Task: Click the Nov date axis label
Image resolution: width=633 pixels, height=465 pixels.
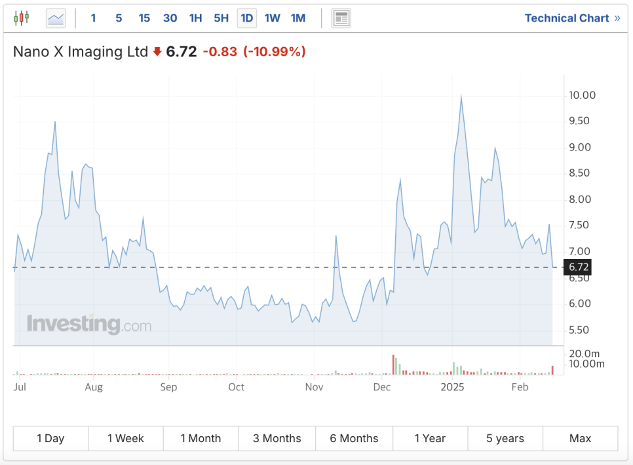Action: (x=314, y=387)
